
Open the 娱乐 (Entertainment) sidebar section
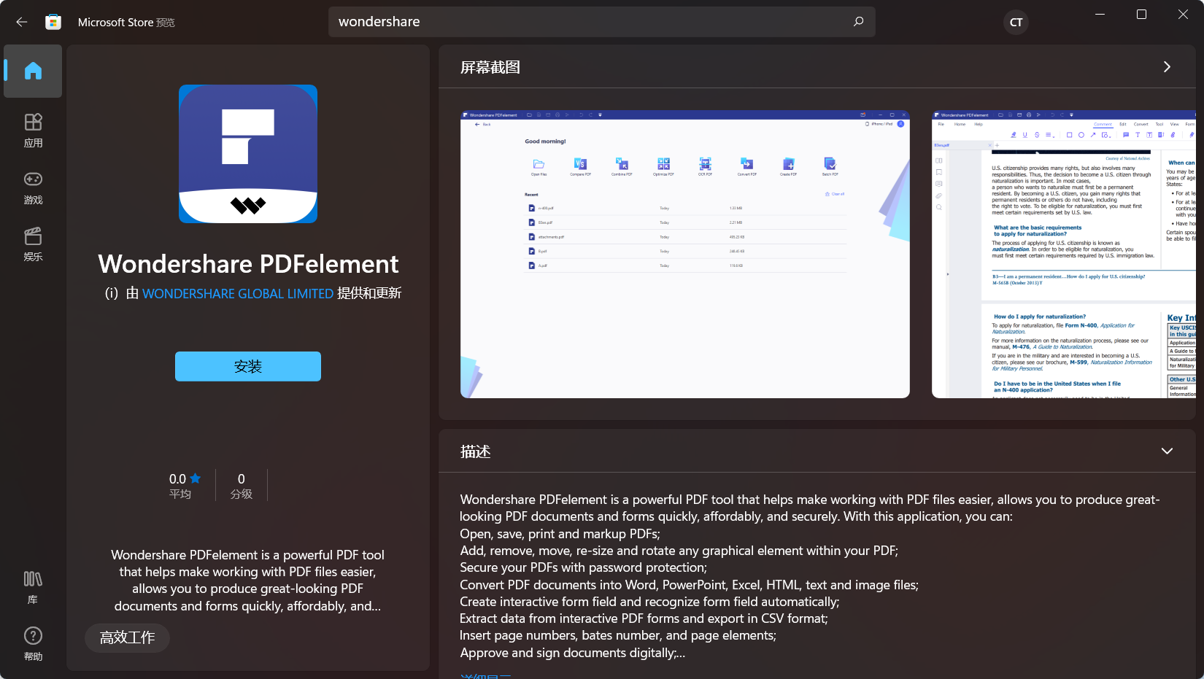pos(33,244)
